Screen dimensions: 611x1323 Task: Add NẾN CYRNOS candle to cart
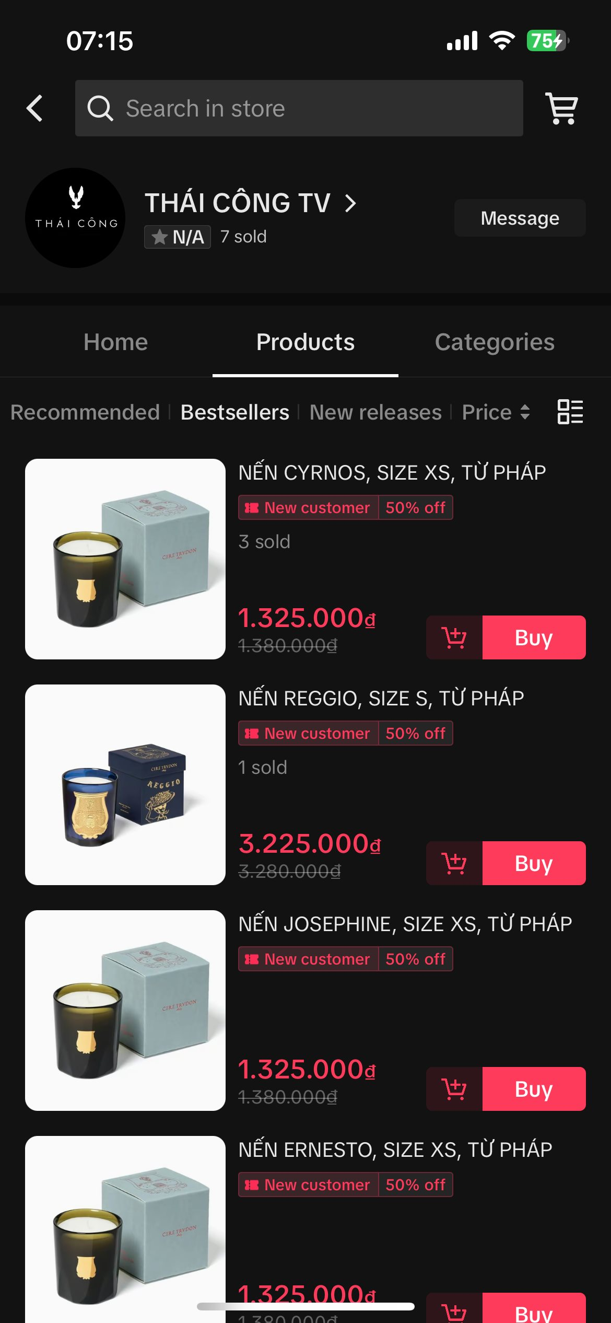pos(454,637)
